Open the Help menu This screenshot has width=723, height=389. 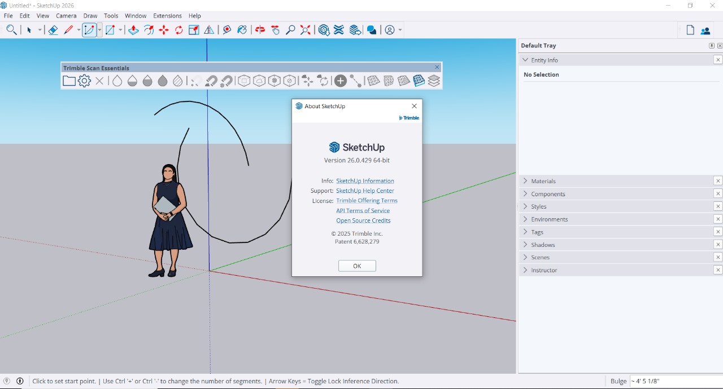coord(195,16)
